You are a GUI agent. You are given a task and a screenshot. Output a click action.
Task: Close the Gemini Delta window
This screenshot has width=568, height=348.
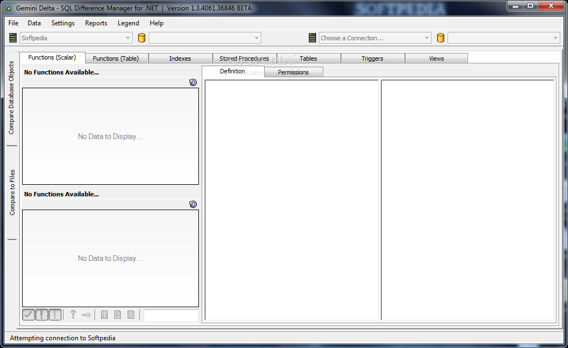click(551, 6)
